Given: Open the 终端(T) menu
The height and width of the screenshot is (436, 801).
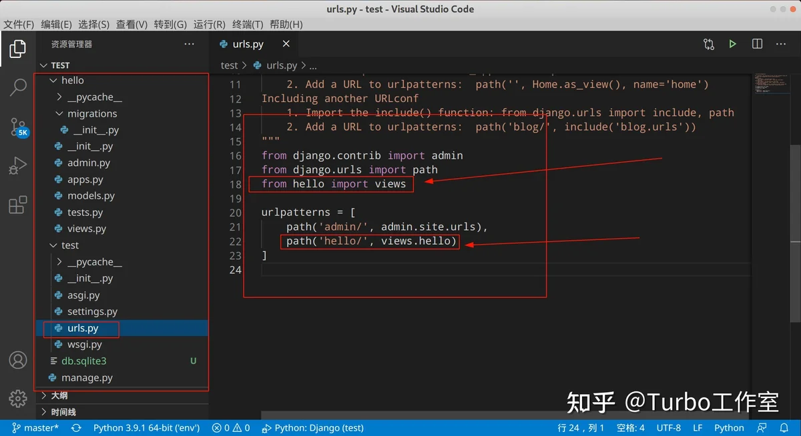Looking at the screenshot, I should click(x=248, y=24).
